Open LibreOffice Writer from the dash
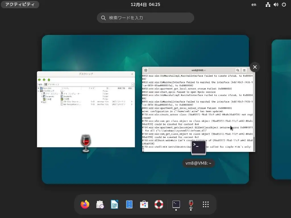This screenshot has height=218, width=291. [x=115, y=204]
